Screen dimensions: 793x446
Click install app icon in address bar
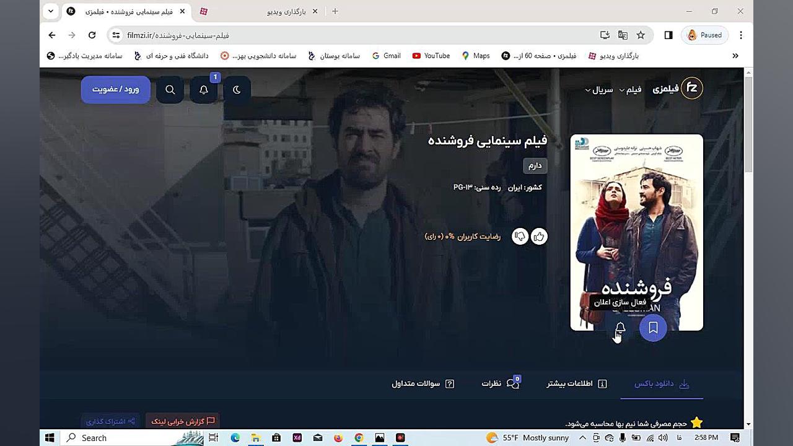pos(605,35)
